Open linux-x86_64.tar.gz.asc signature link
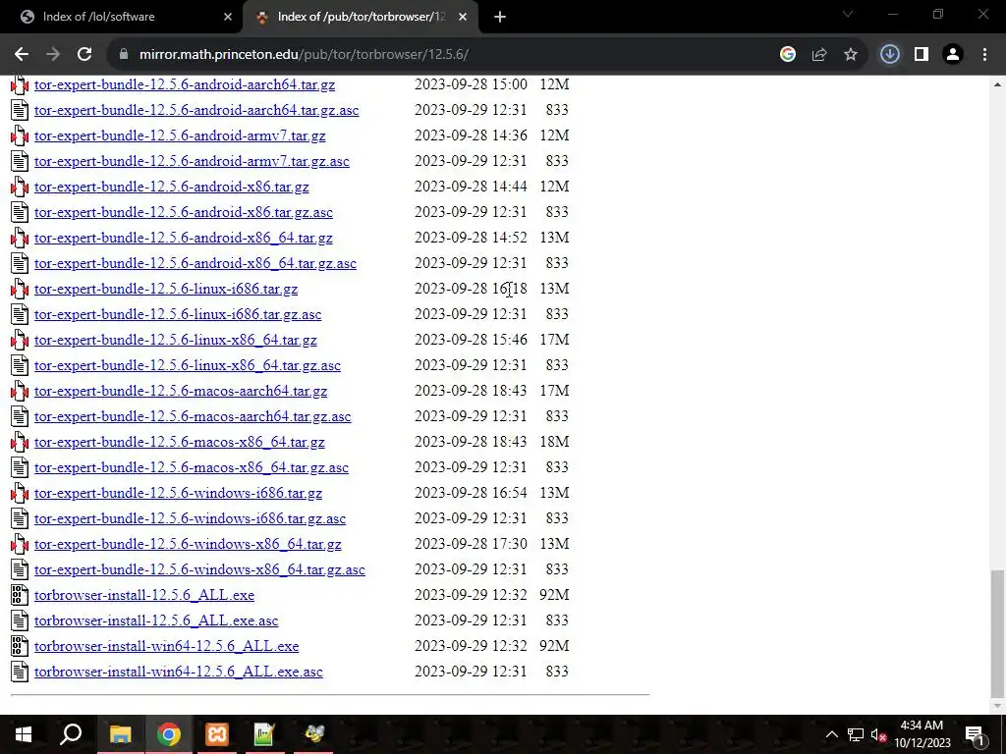Viewport: 1006px width, 754px height. click(188, 365)
